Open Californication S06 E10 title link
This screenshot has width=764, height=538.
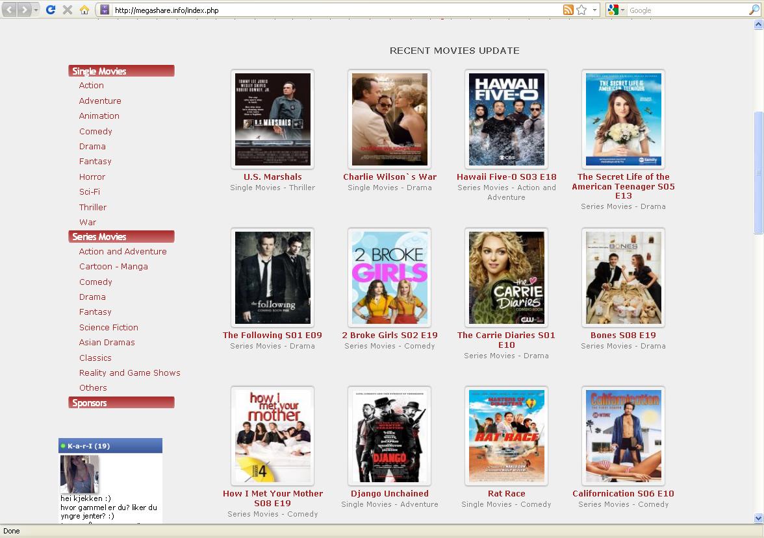623,493
